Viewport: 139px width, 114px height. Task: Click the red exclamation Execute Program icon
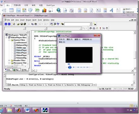click(100, 28)
